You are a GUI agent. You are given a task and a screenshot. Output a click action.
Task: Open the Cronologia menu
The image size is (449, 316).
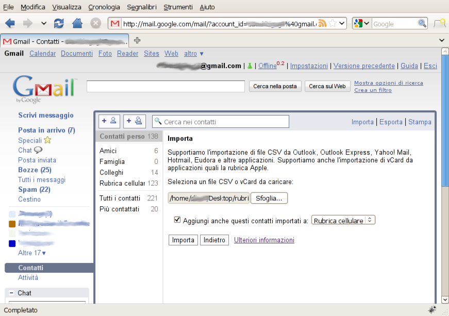point(104,7)
